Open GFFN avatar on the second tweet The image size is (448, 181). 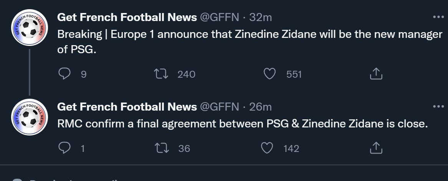click(30, 118)
